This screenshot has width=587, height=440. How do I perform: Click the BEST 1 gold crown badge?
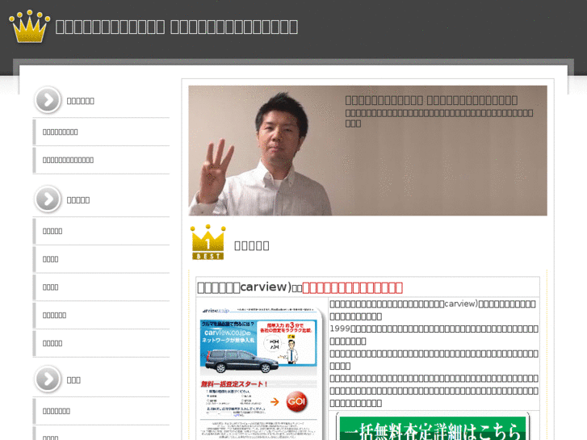(x=208, y=242)
